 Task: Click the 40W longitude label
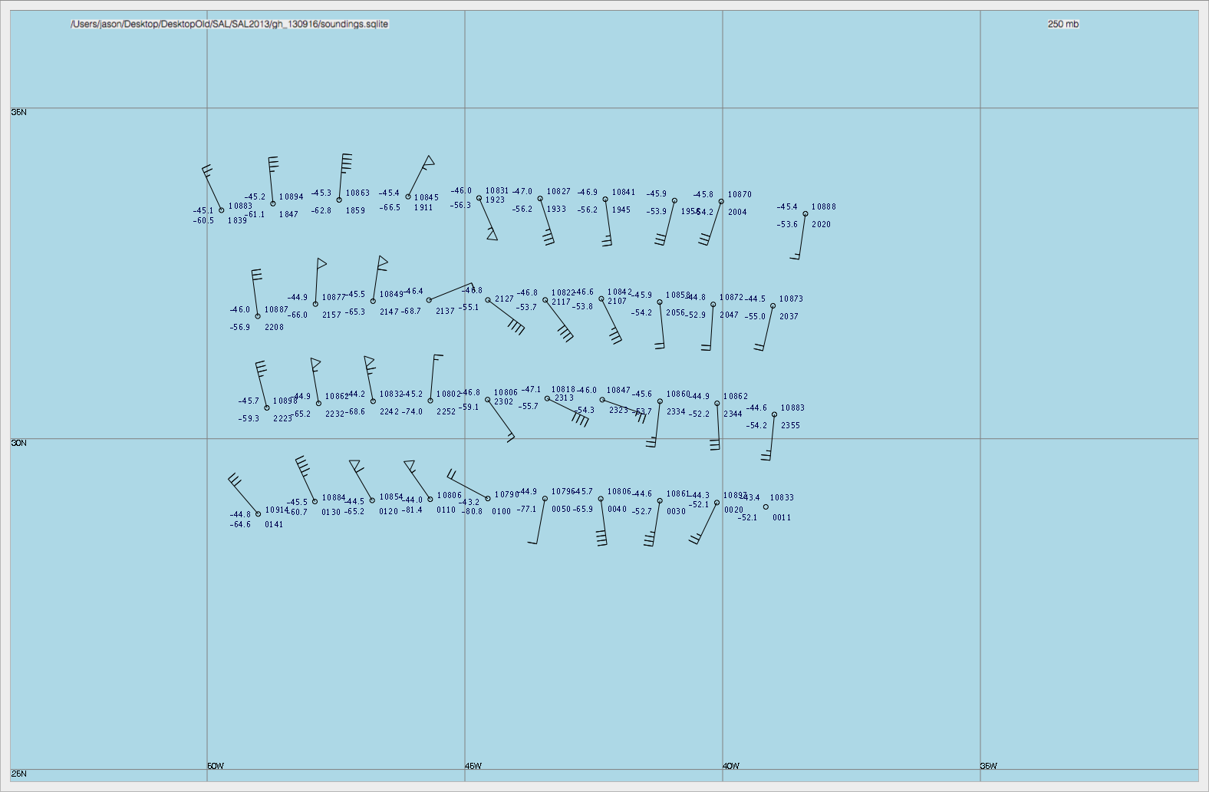(x=731, y=766)
